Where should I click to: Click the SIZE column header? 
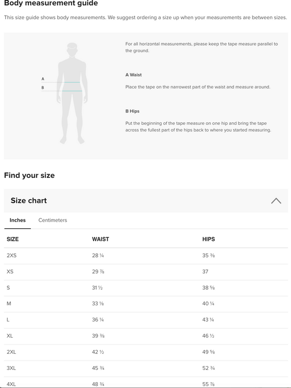click(12, 239)
